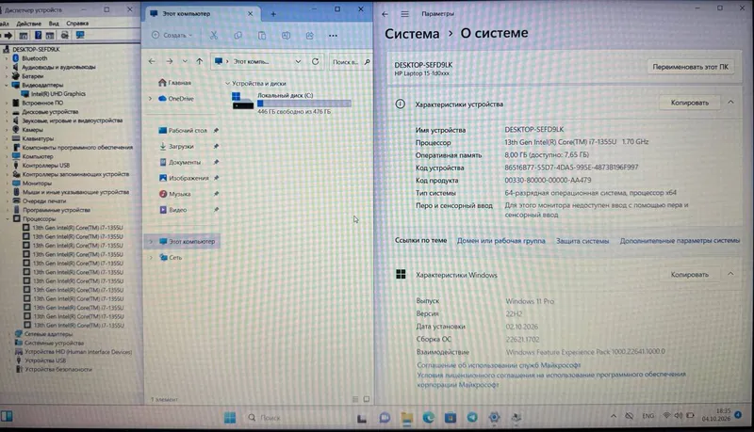Collapse Устройства и диски group
The height and width of the screenshot is (432, 754).
(x=227, y=84)
